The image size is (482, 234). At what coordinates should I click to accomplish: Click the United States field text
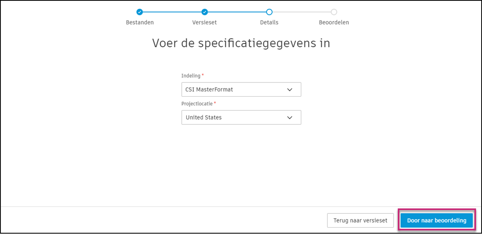point(203,117)
